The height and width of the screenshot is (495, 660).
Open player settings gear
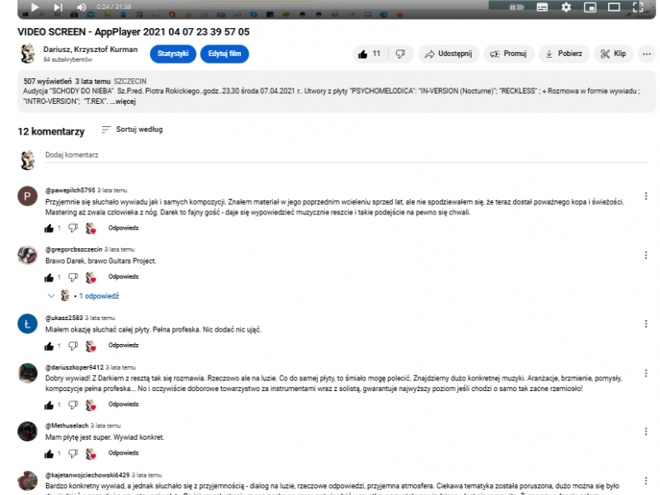(x=566, y=7)
